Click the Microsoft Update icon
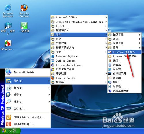Screen dimensions: 144x134 (9, 72)
